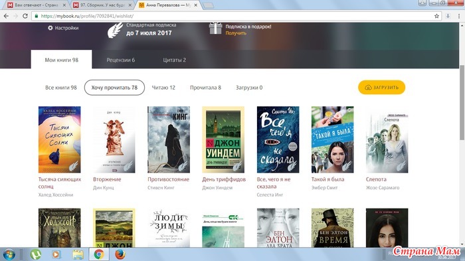Show 'Прочитала 8' books
The height and width of the screenshot is (261, 465).
pos(205,88)
